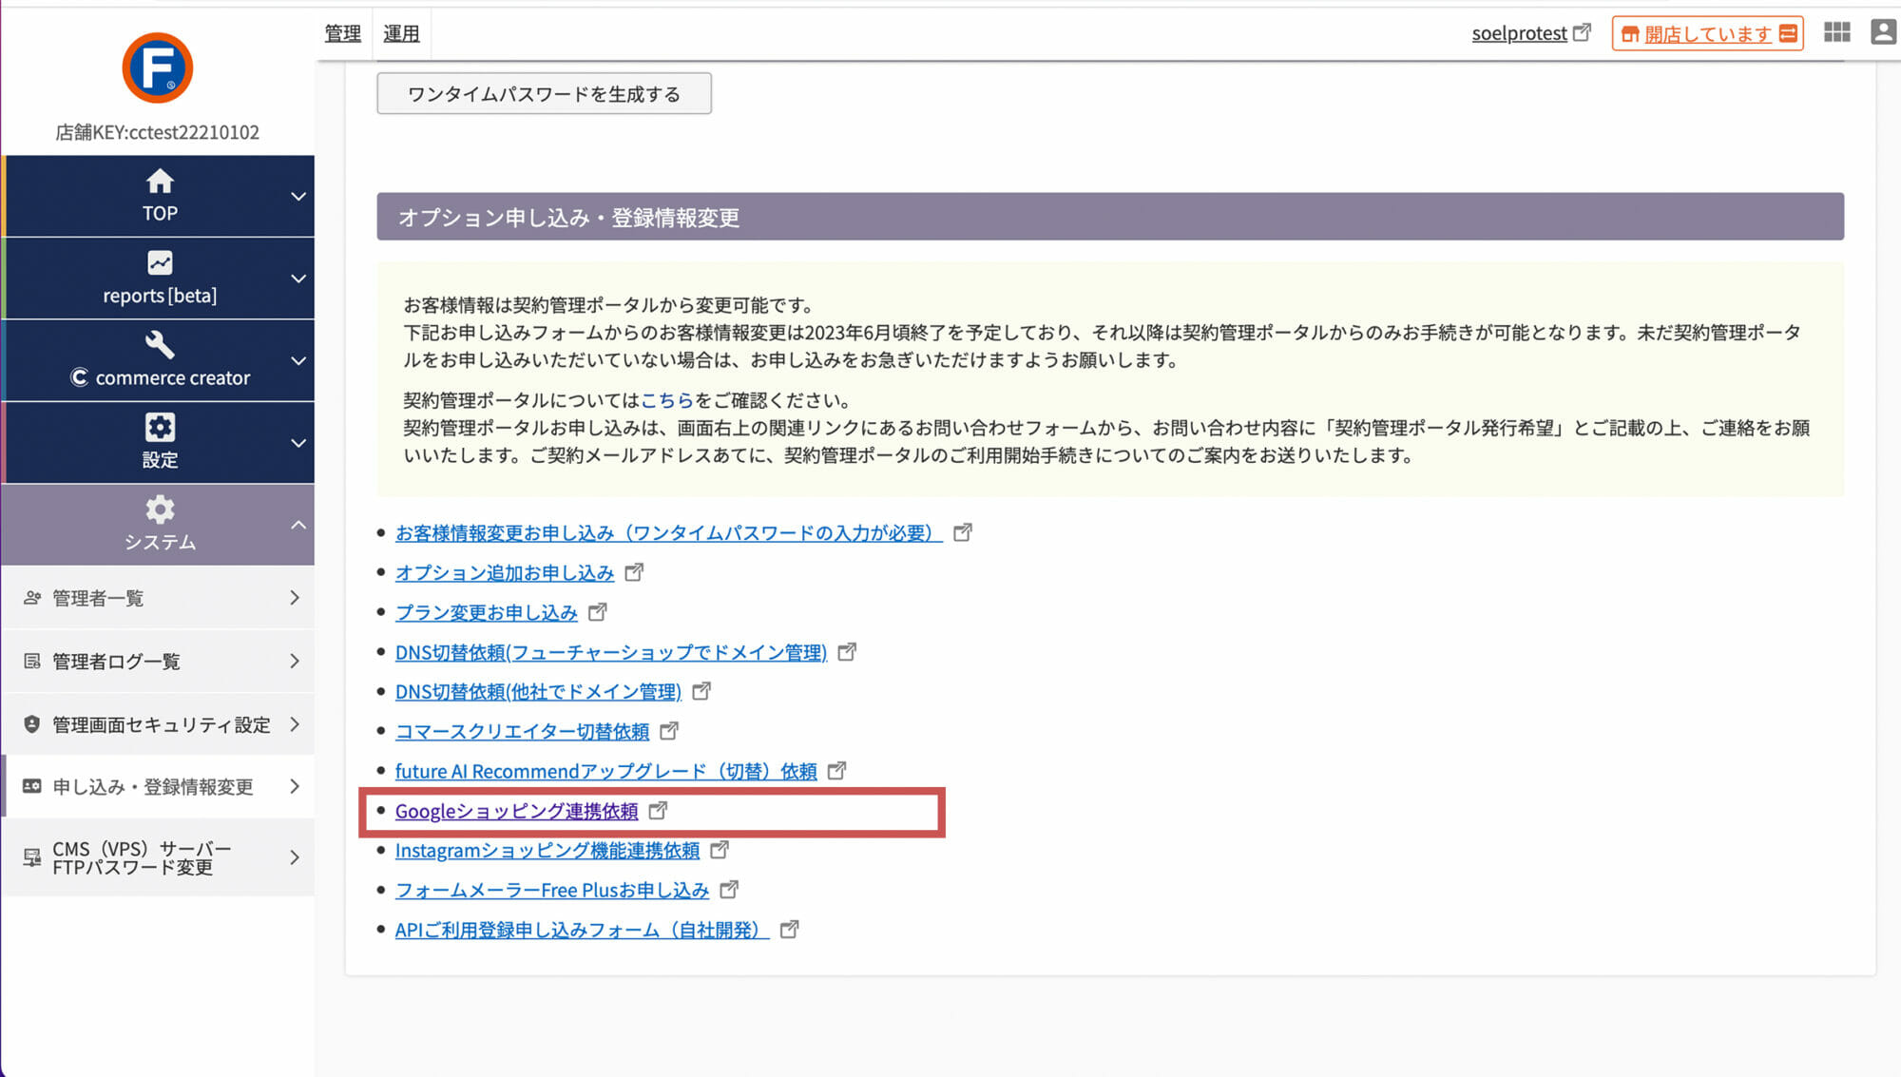Click the 設定 gear icon
Viewport: 1901px width, 1077px height.
(160, 427)
